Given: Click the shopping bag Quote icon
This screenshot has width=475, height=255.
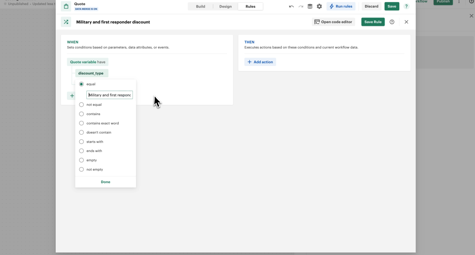Looking at the screenshot, I should (66, 6).
